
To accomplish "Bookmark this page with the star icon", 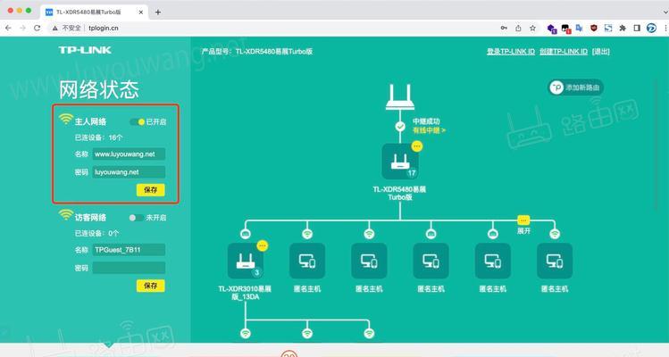I will tap(532, 29).
